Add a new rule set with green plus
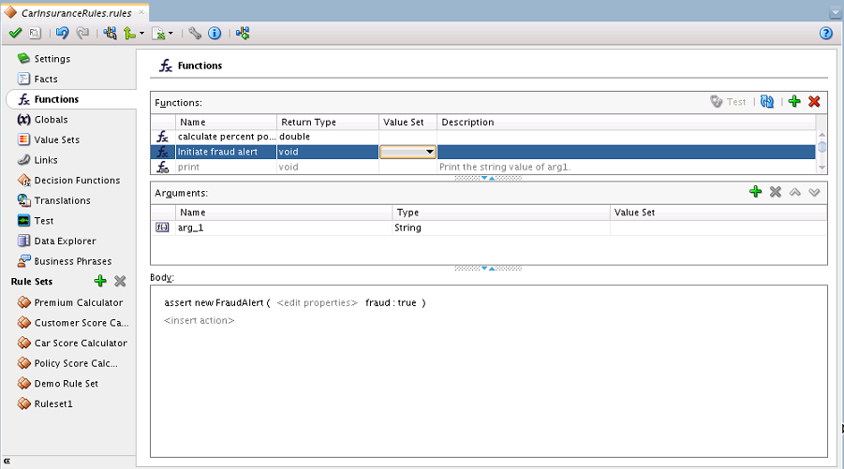The width and height of the screenshot is (844, 469). [100, 281]
